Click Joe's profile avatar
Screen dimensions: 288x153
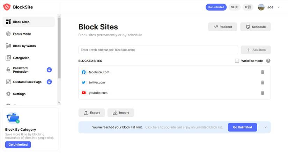[261, 7]
